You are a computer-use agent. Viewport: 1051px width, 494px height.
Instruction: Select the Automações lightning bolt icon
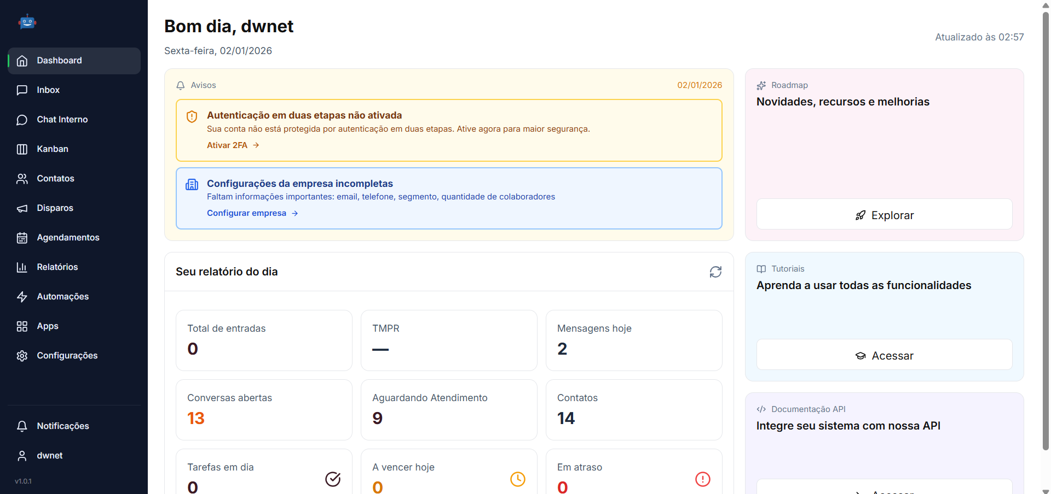22,297
